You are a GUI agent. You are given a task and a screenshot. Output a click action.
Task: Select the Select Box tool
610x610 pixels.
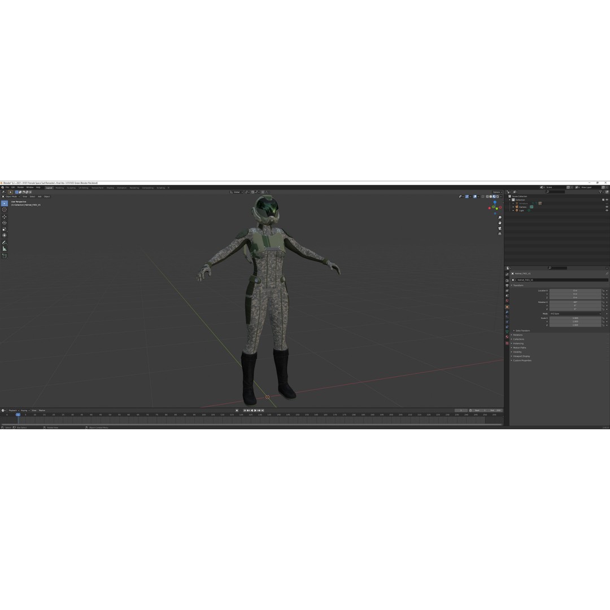tap(5, 203)
